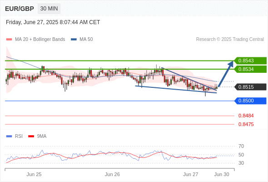The width and height of the screenshot is (268, 182).
Task: Click the 0.8534 resistance price tag
Action: (250, 69)
